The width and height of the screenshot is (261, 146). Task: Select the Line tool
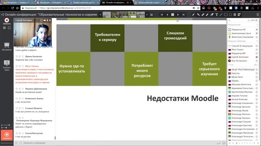click(221, 15)
